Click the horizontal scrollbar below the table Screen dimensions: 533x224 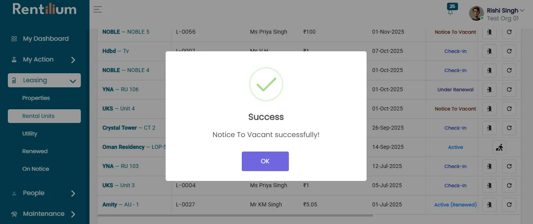(x=235, y=215)
